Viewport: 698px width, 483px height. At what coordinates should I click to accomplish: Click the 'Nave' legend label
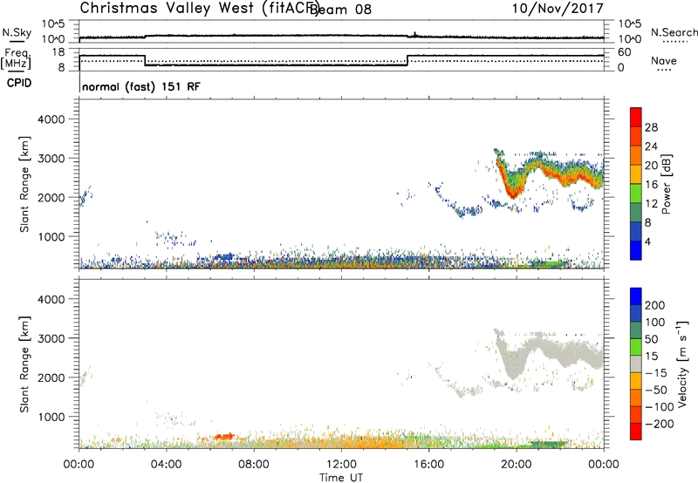(663, 61)
